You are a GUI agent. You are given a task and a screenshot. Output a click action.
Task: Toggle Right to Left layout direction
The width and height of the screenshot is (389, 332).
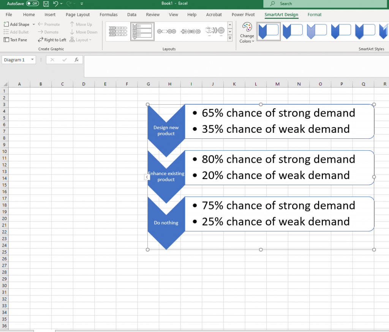coord(52,40)
